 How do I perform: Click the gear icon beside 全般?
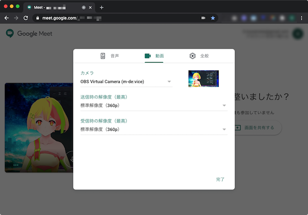click(x=192, y=56)
